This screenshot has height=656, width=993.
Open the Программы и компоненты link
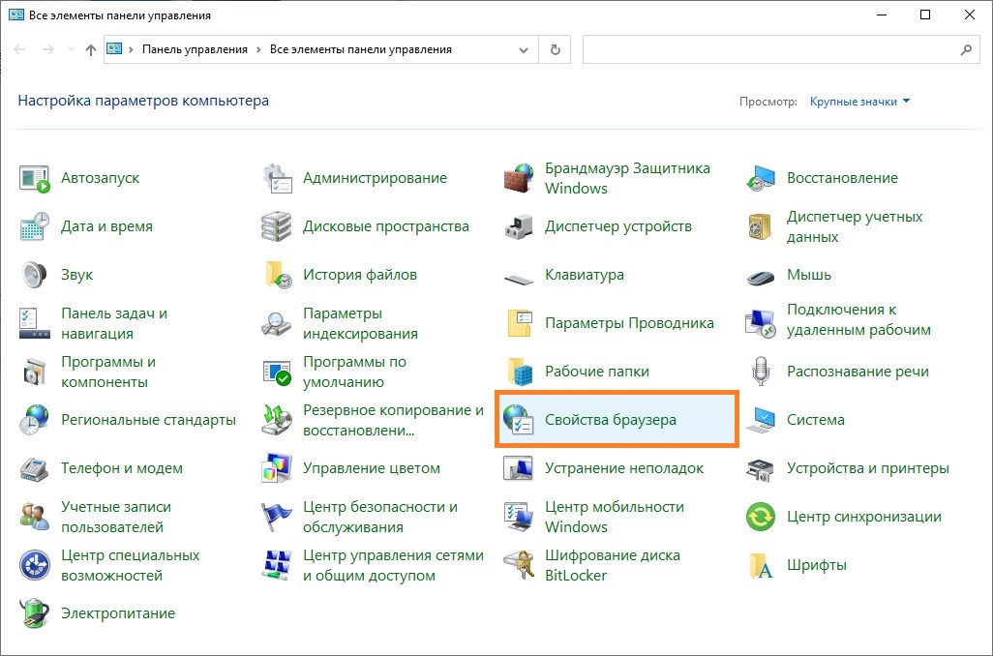point(108,372)
